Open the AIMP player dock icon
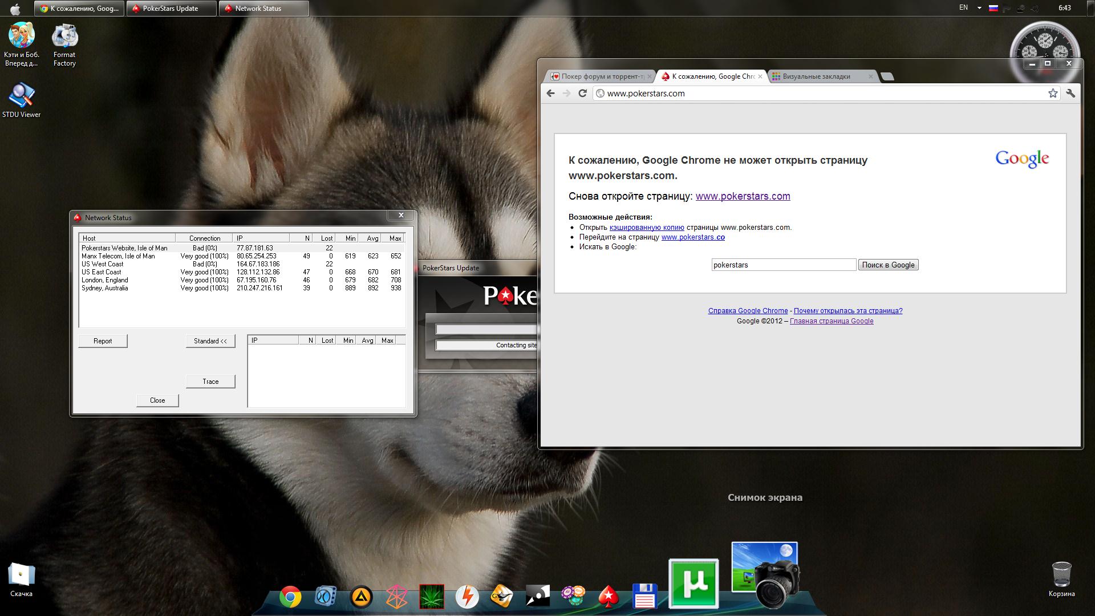Screen dimensions: 1095x616 coord(361,597)
